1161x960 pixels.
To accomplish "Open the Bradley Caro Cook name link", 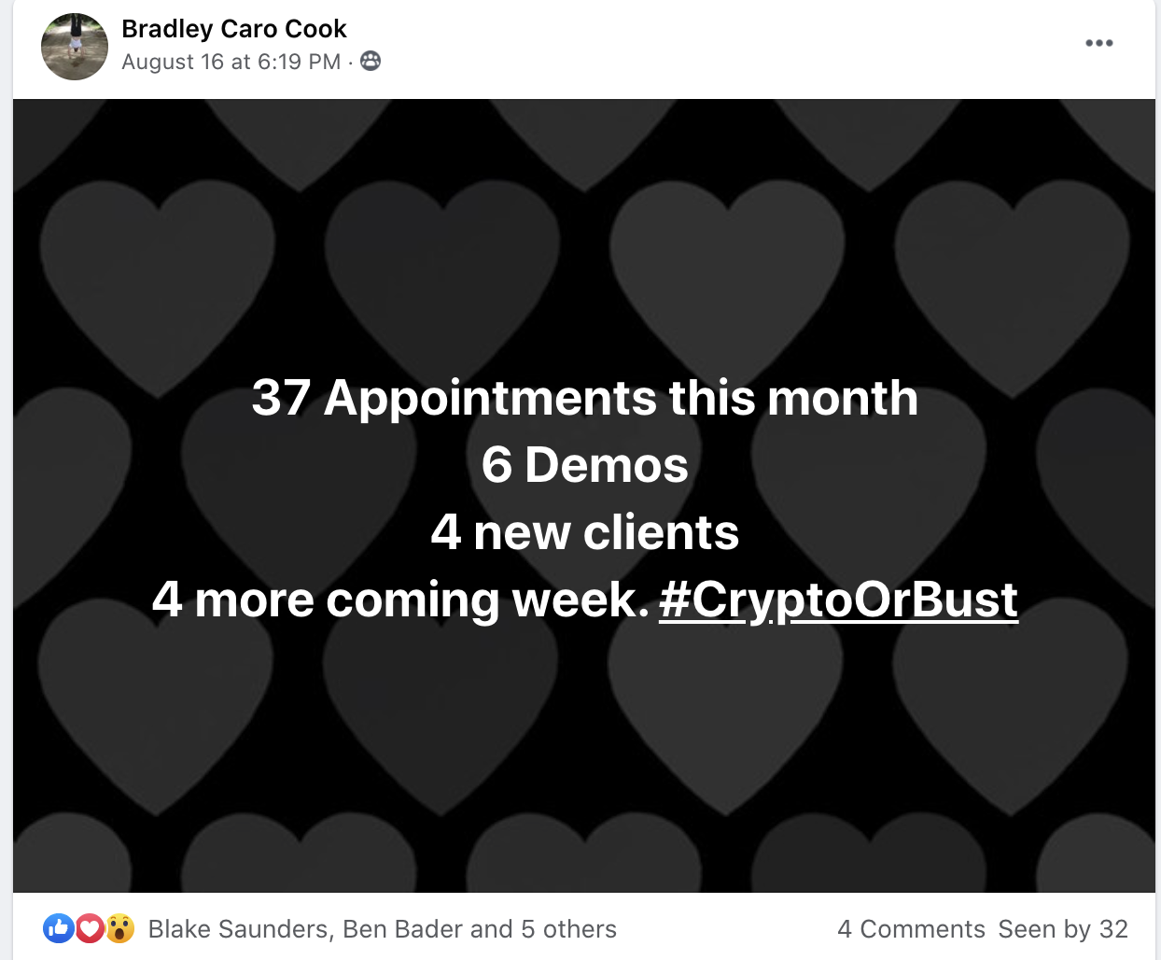I will (234, 29).
